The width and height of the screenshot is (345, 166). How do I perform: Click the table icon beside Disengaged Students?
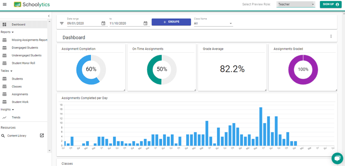coord(5,48)
